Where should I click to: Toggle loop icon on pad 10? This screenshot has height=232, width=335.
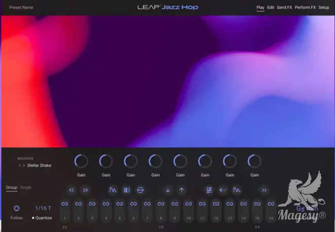pos(188,204)
